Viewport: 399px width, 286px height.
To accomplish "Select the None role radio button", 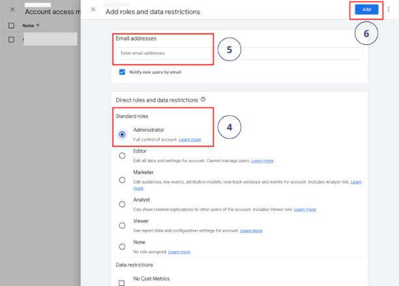I will pyautogui.click(x=122, y=246).
